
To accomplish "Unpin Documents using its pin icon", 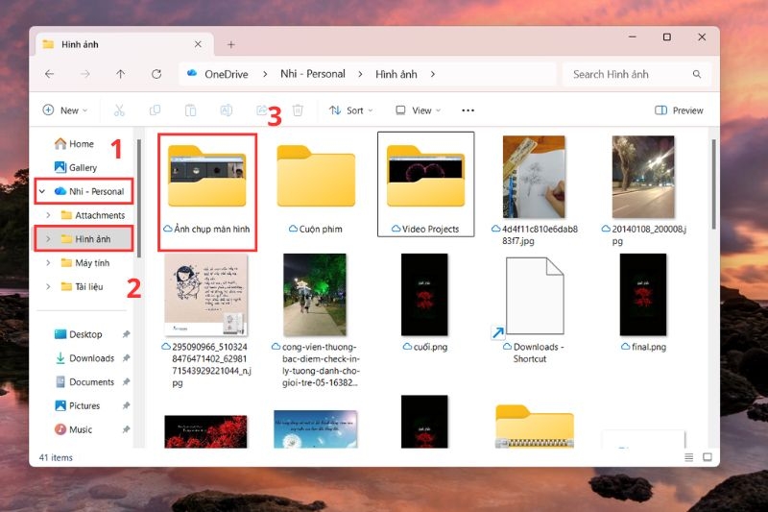I will point(127,381).
